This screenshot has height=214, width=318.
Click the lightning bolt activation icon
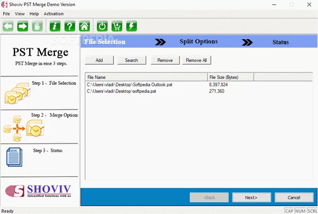[x=131, y=26]
